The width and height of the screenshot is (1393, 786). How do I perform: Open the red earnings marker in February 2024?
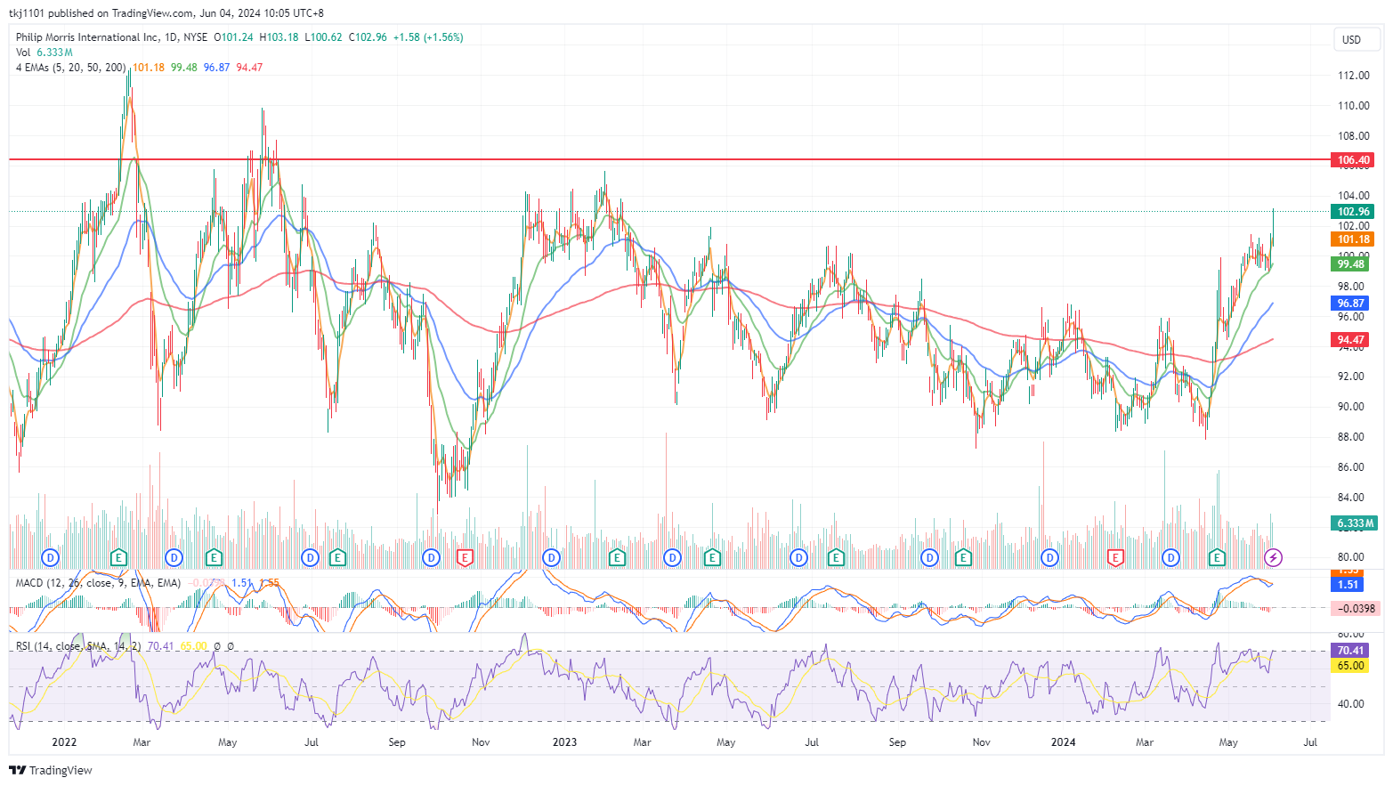[x=1115, y=558]
